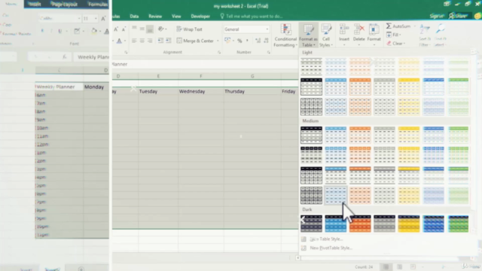Choose first Light plain black table style

point(311,66)
